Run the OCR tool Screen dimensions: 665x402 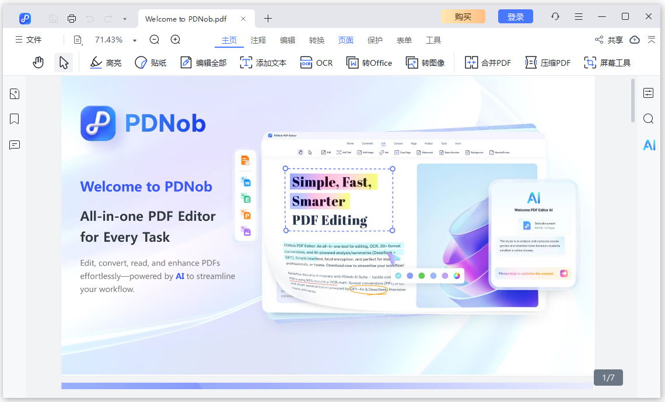tap(316, 63)
